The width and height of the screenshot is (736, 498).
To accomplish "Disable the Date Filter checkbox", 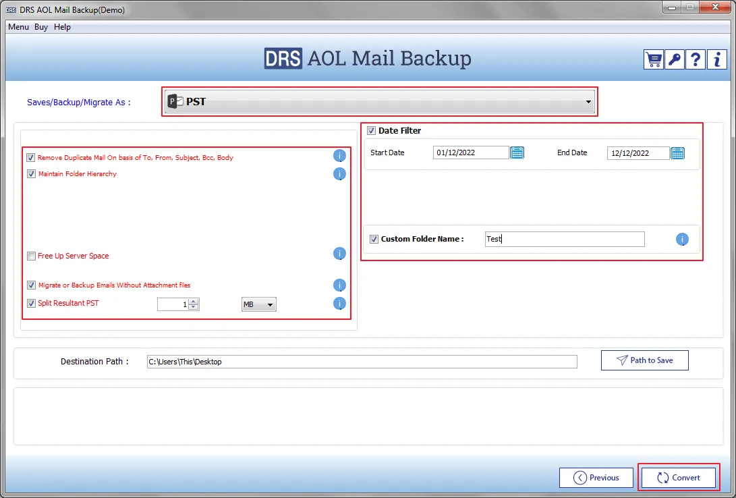I will 371,130.
